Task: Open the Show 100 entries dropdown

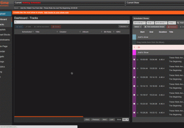Action: [x=125, y=119]
